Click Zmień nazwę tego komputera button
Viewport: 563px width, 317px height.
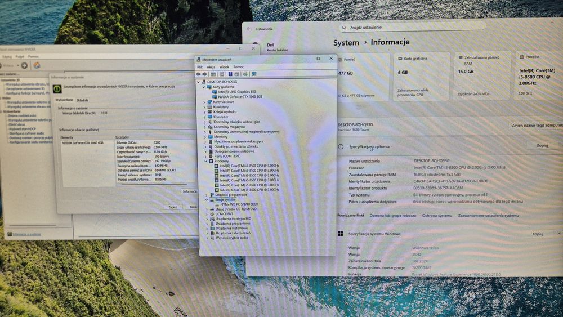pos(537,126)
